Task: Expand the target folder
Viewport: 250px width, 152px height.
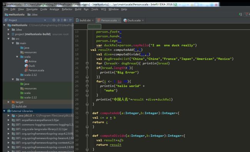Action: pyautogui.click(x=8, y=102)
